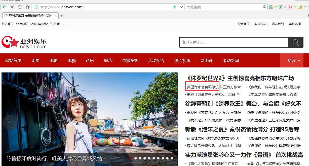Open the 音乐 navigation item
The image size is (309, 166).
(90, 60)
